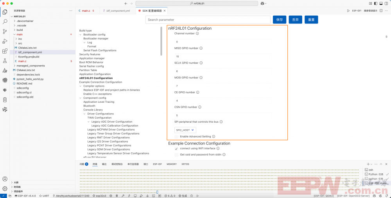The image size is (391, 198).
Task: Toggle primary sidebar layout icon in title bar
Action: (375, 4)
